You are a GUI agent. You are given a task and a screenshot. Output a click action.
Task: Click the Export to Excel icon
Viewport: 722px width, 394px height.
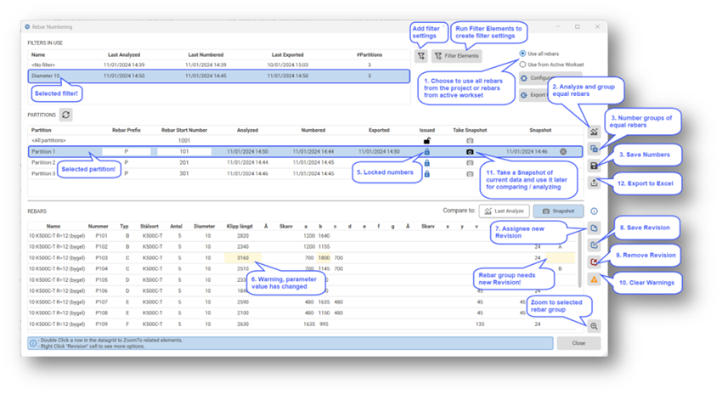(x=594, y=183)
